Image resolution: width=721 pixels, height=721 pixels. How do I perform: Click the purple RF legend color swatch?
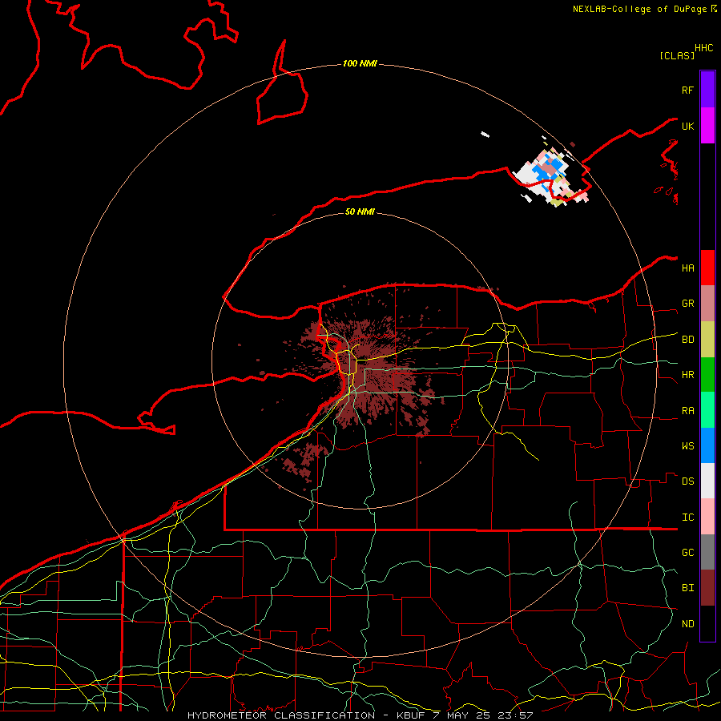tap(707, 90)
